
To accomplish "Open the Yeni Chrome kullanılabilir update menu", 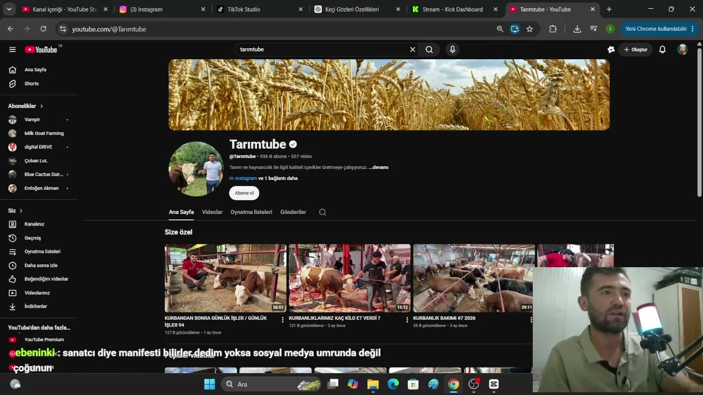I will click(x=660, y=29).
